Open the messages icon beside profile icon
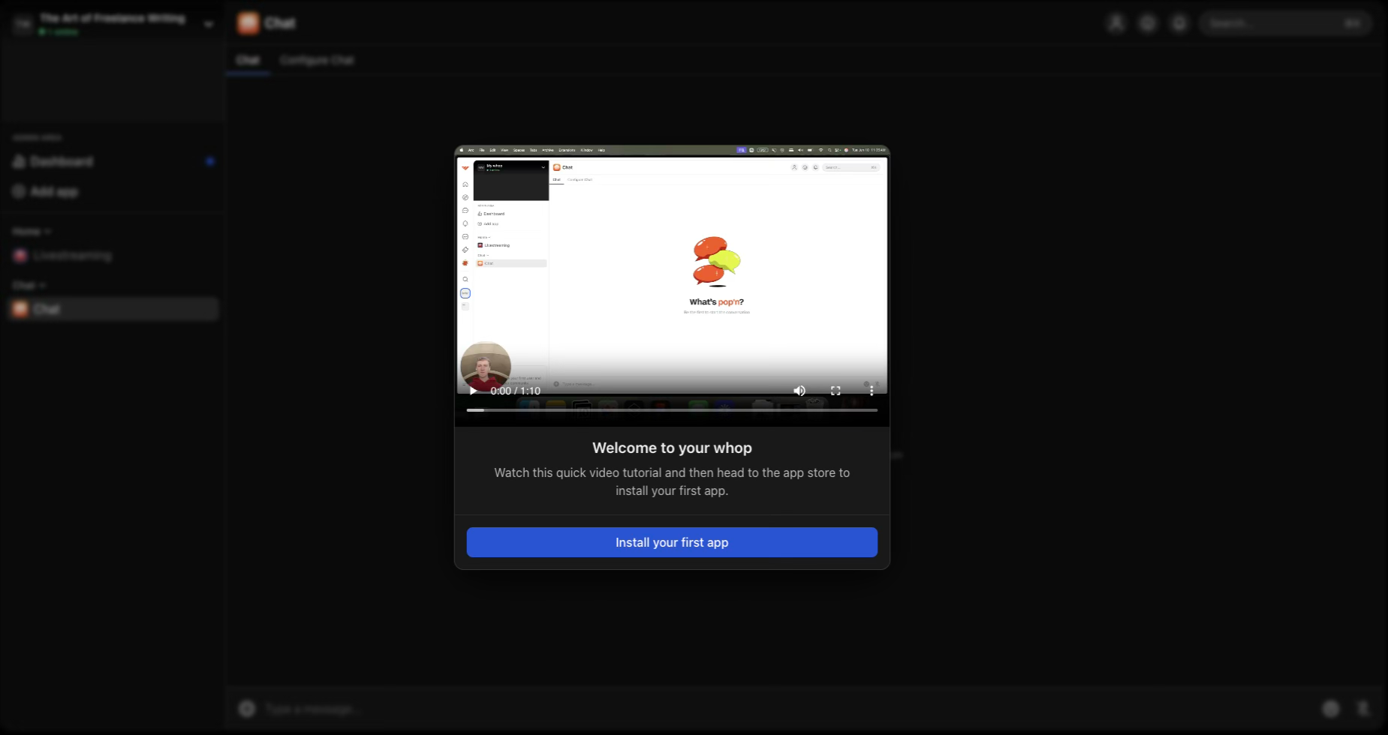Image resolution: width=1388 pixels, height=735 pixels. tap(1148, 23)
